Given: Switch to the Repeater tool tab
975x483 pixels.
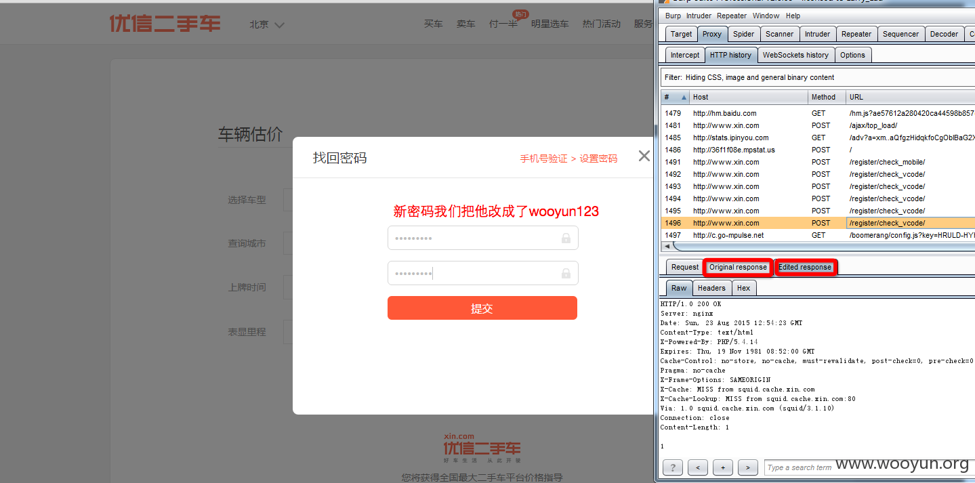Looking at the screenshot, I should tap(856, 34).
